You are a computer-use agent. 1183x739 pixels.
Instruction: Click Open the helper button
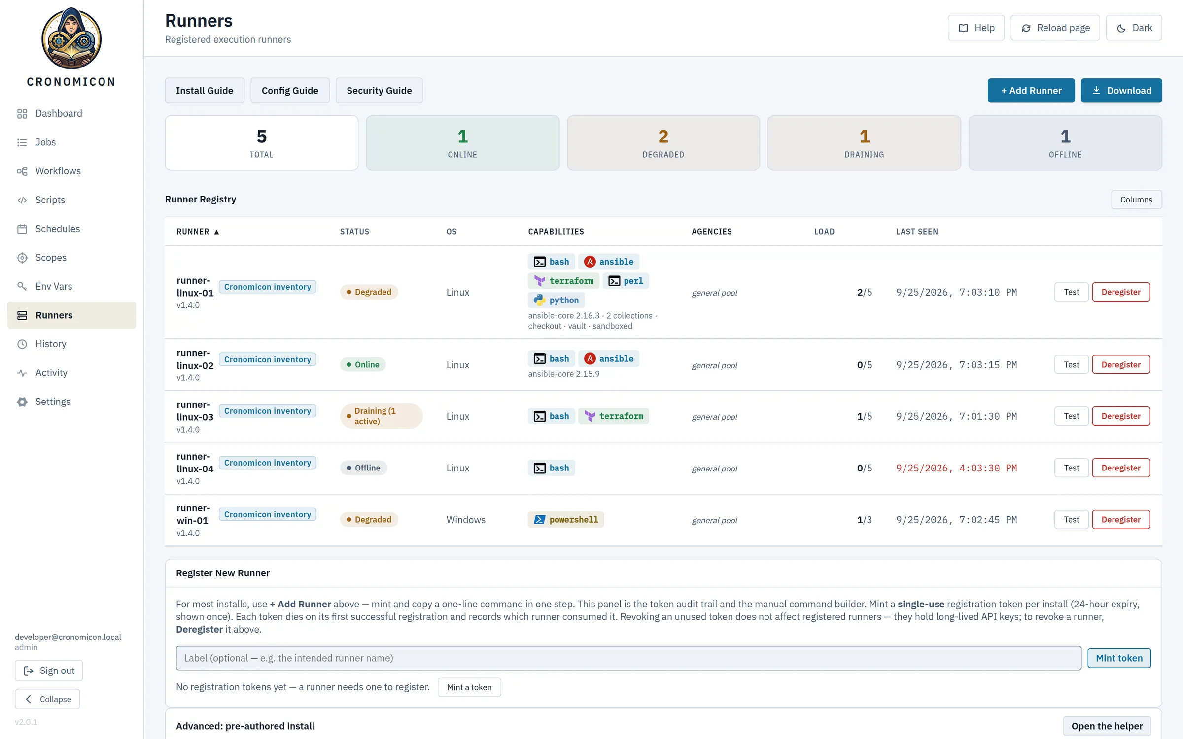tap(1107, 726)
